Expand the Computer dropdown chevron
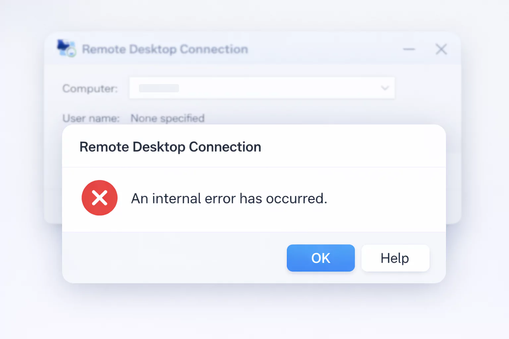This screenshot has height=339, width=509. 385,88
